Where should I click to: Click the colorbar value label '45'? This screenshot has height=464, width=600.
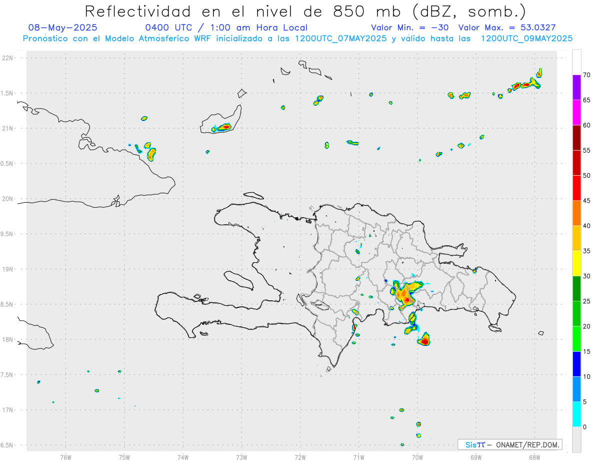pos(586,201)
